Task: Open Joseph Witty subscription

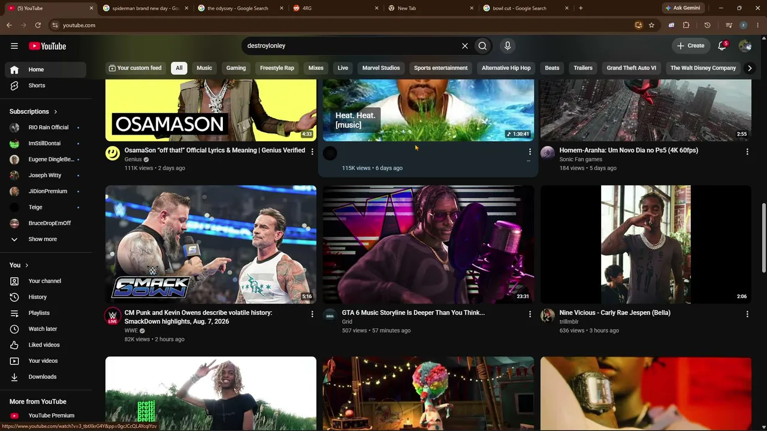Action: pyautogui.click(x=46, y=175)
